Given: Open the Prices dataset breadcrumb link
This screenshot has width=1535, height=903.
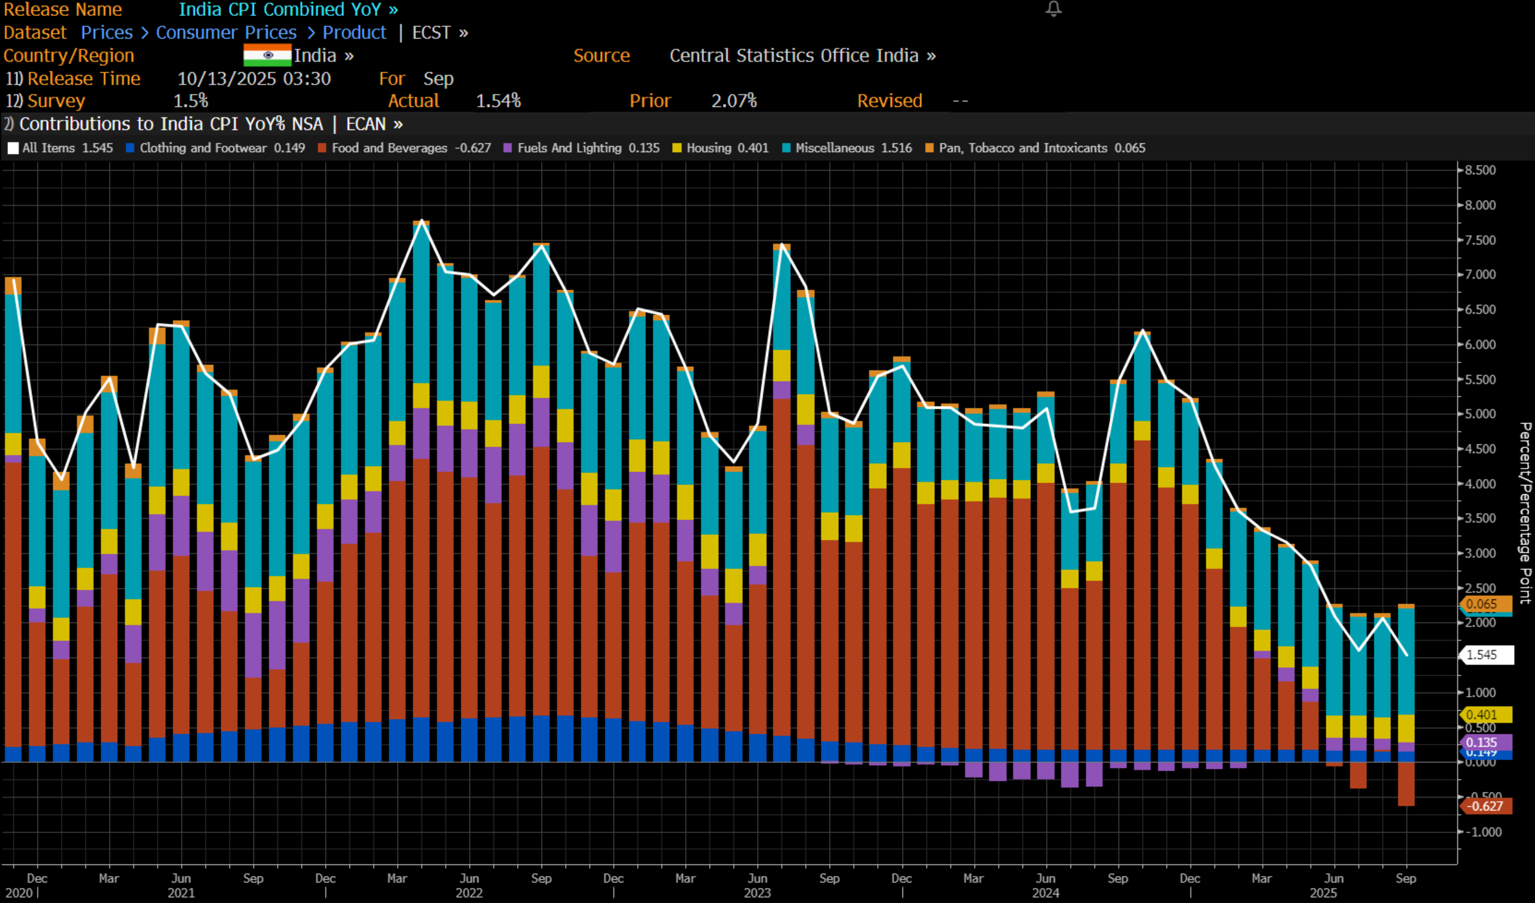Looking at the screenshot, I should coord(106,33).
